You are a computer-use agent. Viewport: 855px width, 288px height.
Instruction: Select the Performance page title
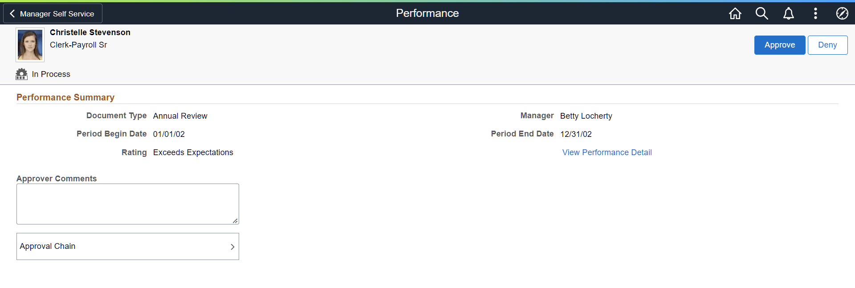pos(427,13)
